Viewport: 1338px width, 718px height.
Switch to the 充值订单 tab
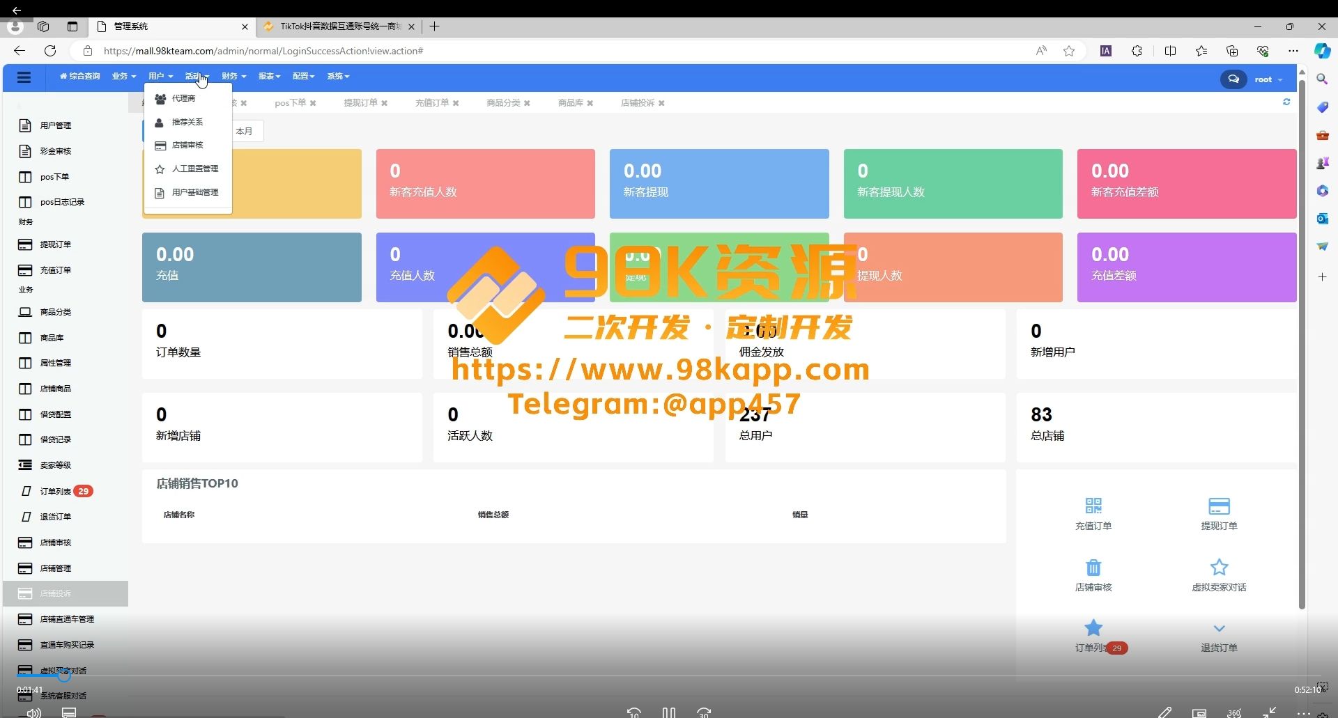(432, 103)
